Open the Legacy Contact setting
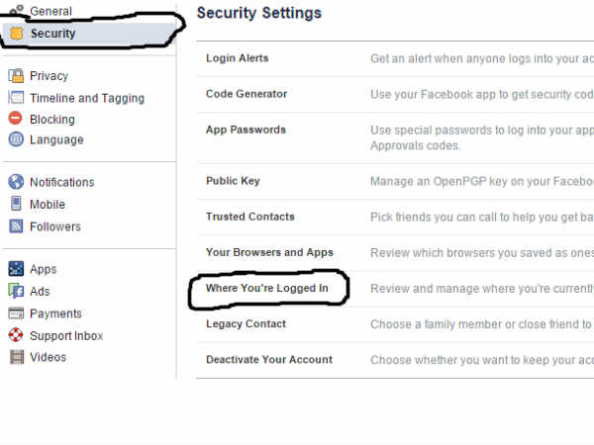Screen dimensions: 594x445 tap(395, 324)
